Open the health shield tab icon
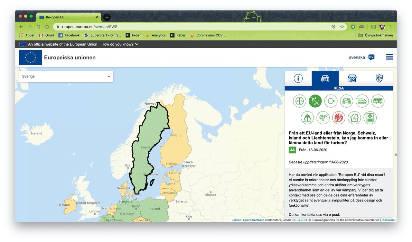The image size is (412, 242). click(379, 78)
